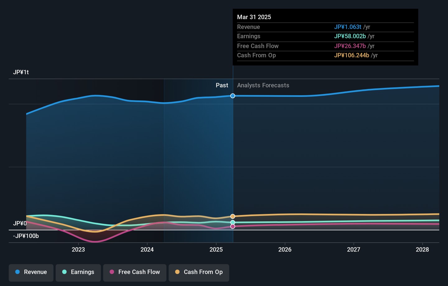This screenshot has height=286, width=448.
Task: Click the teal Earnings data point marker
Action: pos(233,223)
